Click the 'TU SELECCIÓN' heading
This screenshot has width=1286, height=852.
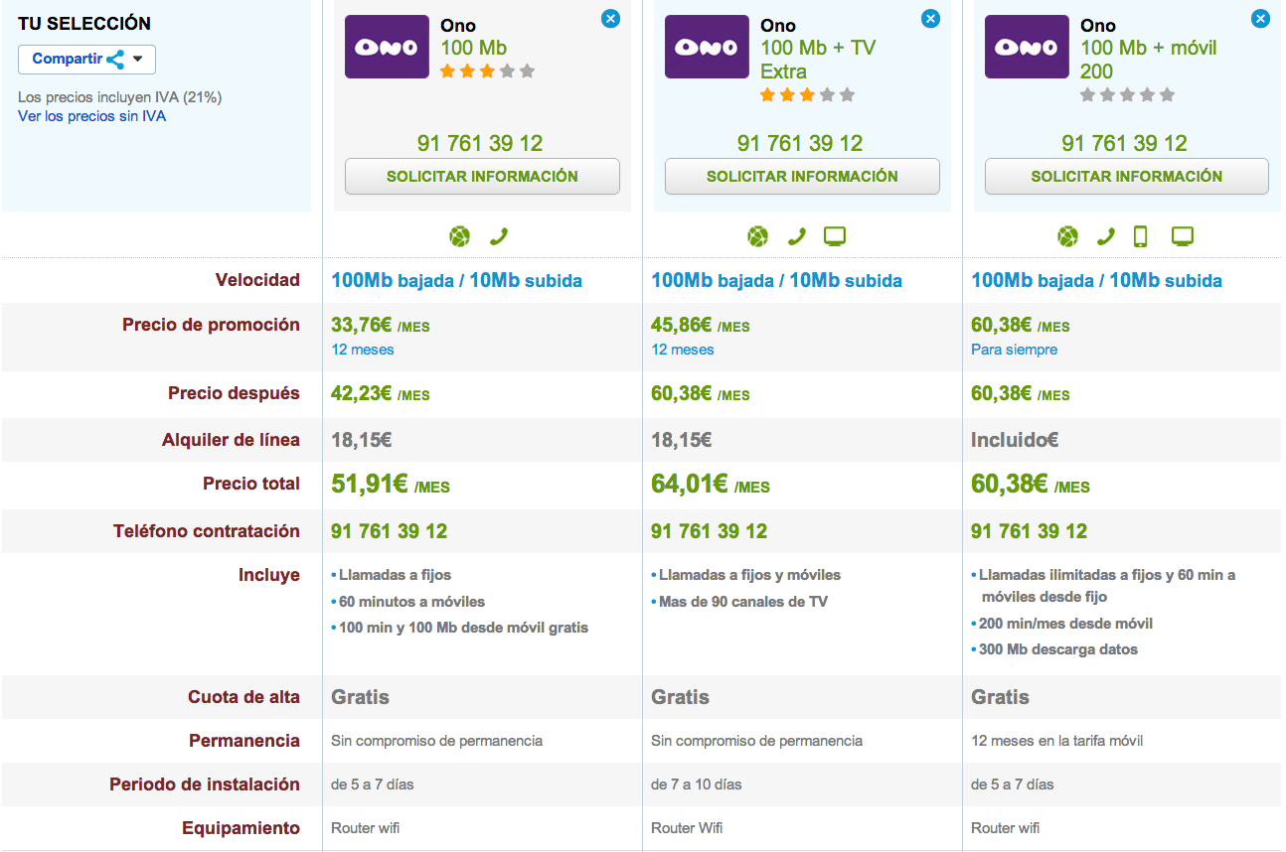click(84, 23)
